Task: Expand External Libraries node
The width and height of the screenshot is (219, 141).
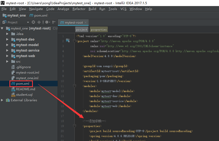Action: (x=2, y=100)
